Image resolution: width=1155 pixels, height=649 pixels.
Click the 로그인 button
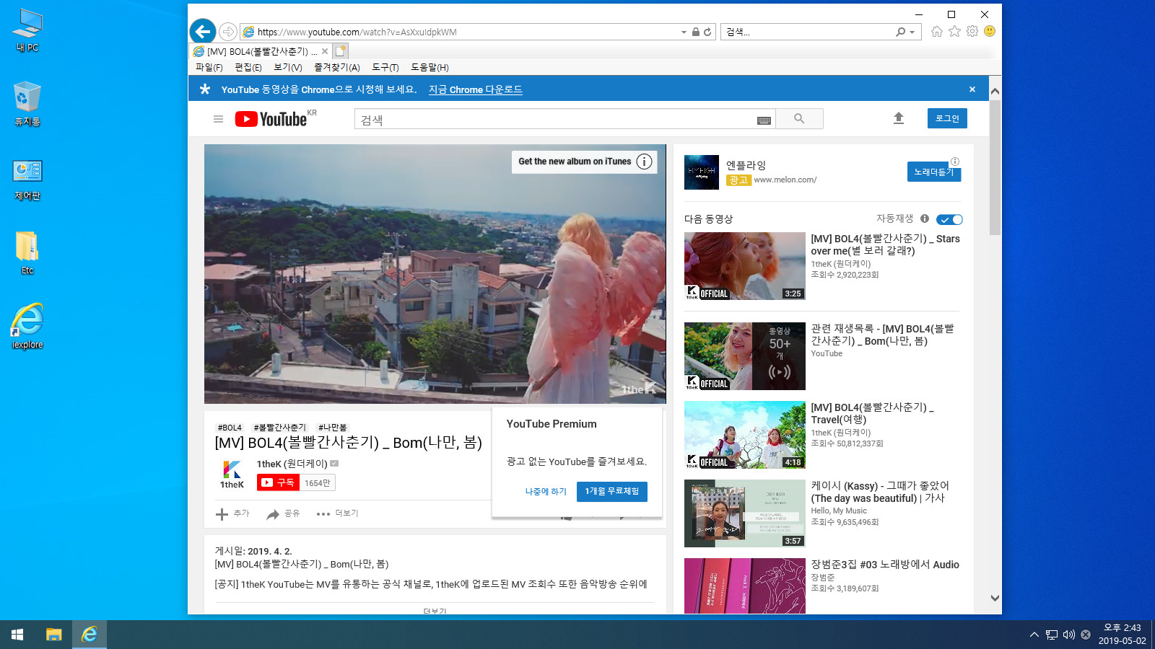(x=947, y=118)
